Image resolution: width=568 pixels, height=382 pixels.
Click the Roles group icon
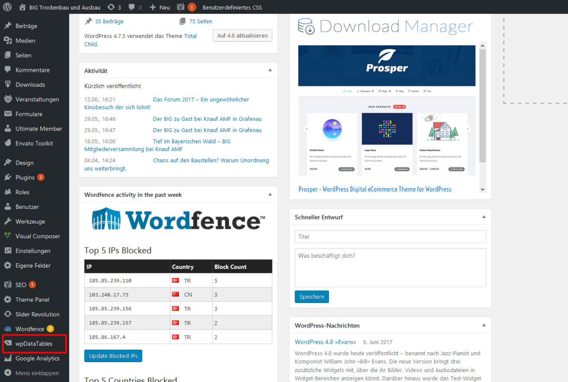8,192
